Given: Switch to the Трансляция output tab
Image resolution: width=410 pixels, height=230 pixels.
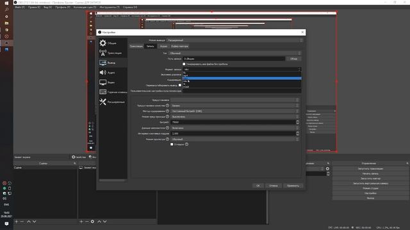Looking at the screenshot, I should (x=136, y=46).
